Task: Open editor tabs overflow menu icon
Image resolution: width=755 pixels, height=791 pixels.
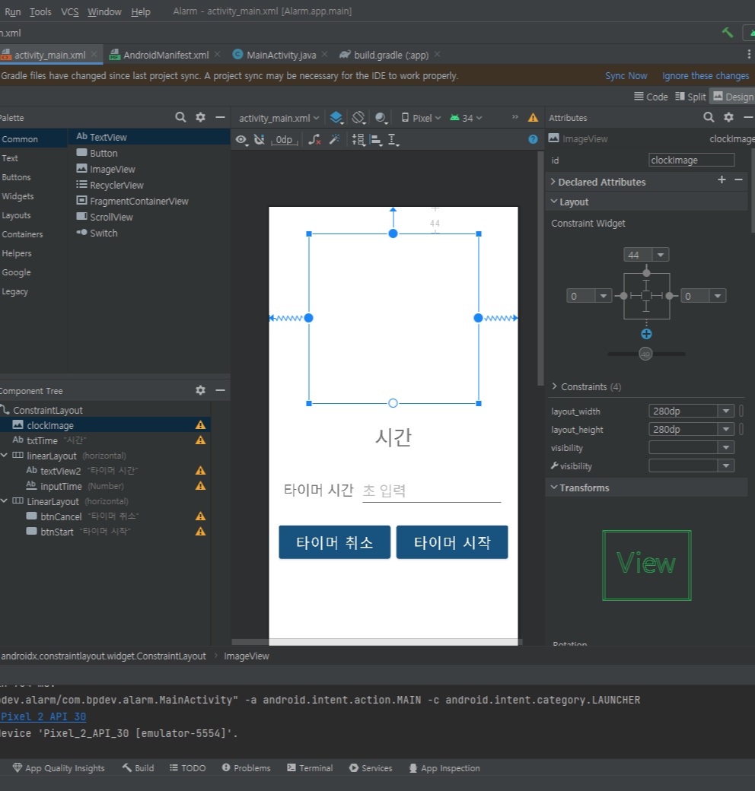Action: click(748, 55)
